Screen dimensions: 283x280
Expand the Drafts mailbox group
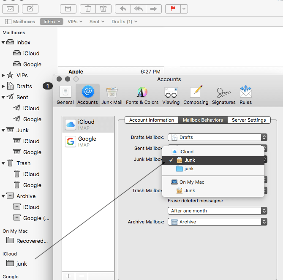3,87
